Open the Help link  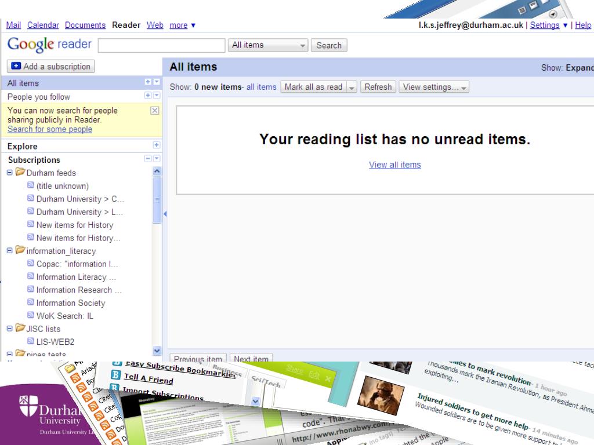pyautogui.click(x=583, y=25)
